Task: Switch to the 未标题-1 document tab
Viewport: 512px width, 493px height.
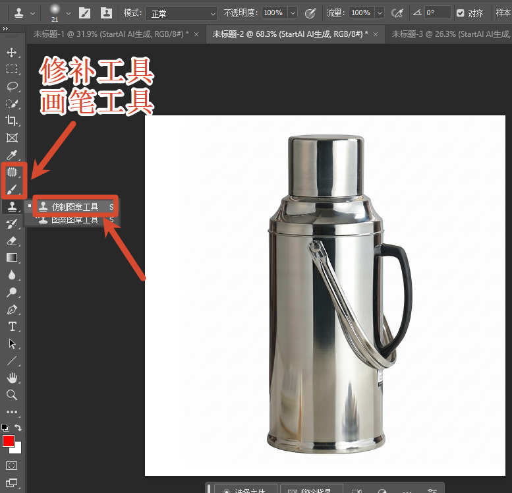Action: click(111, 34)
